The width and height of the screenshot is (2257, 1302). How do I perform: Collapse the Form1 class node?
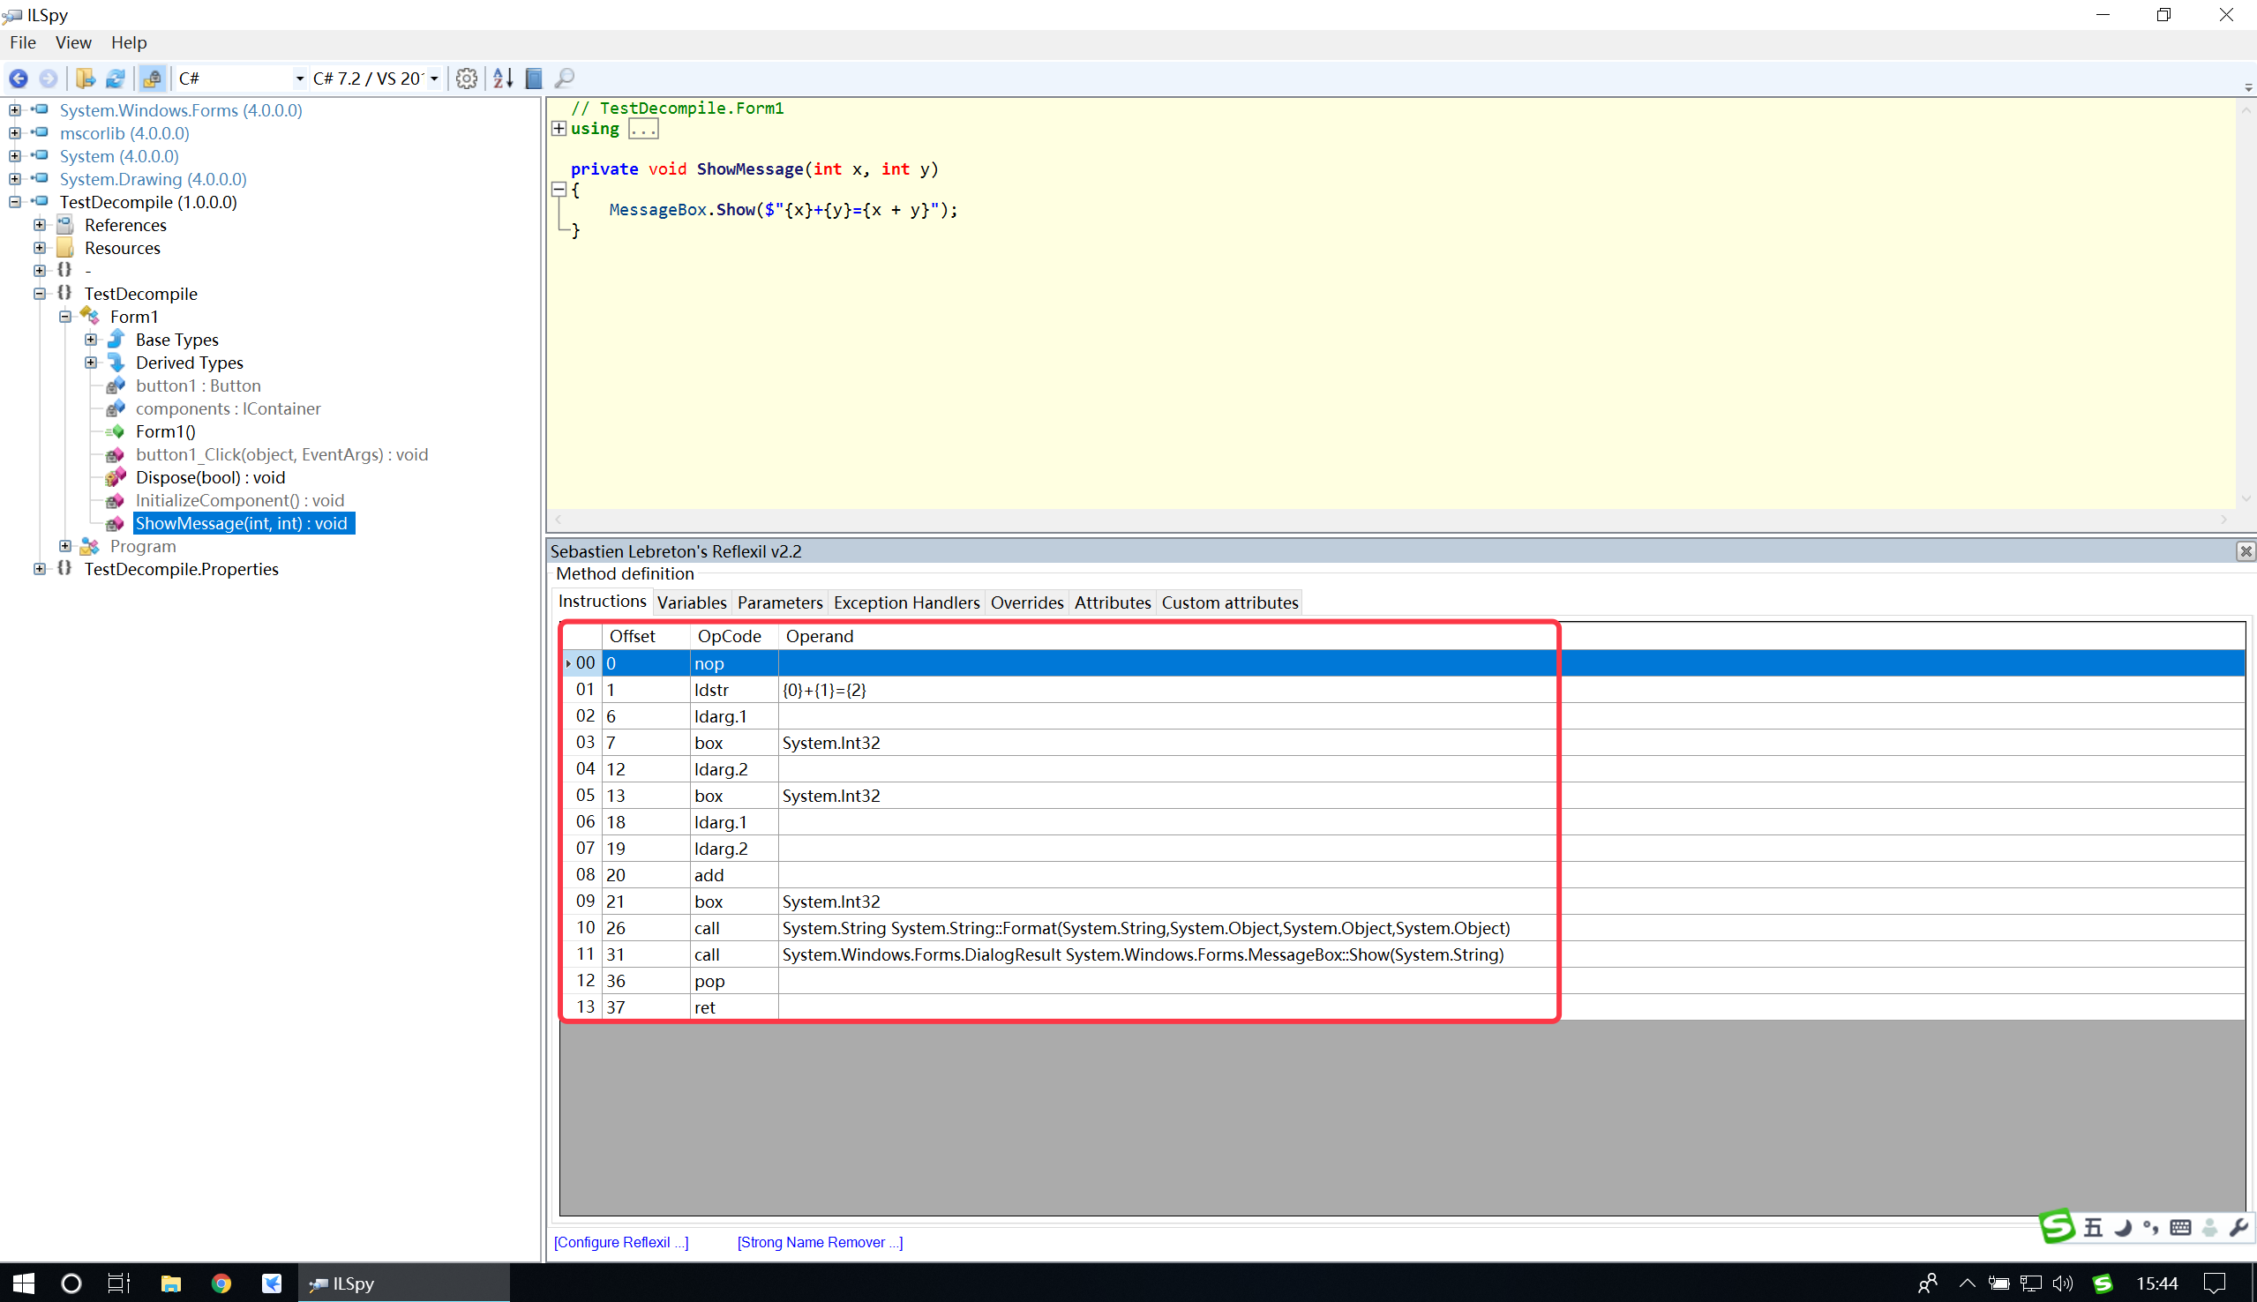65,317
